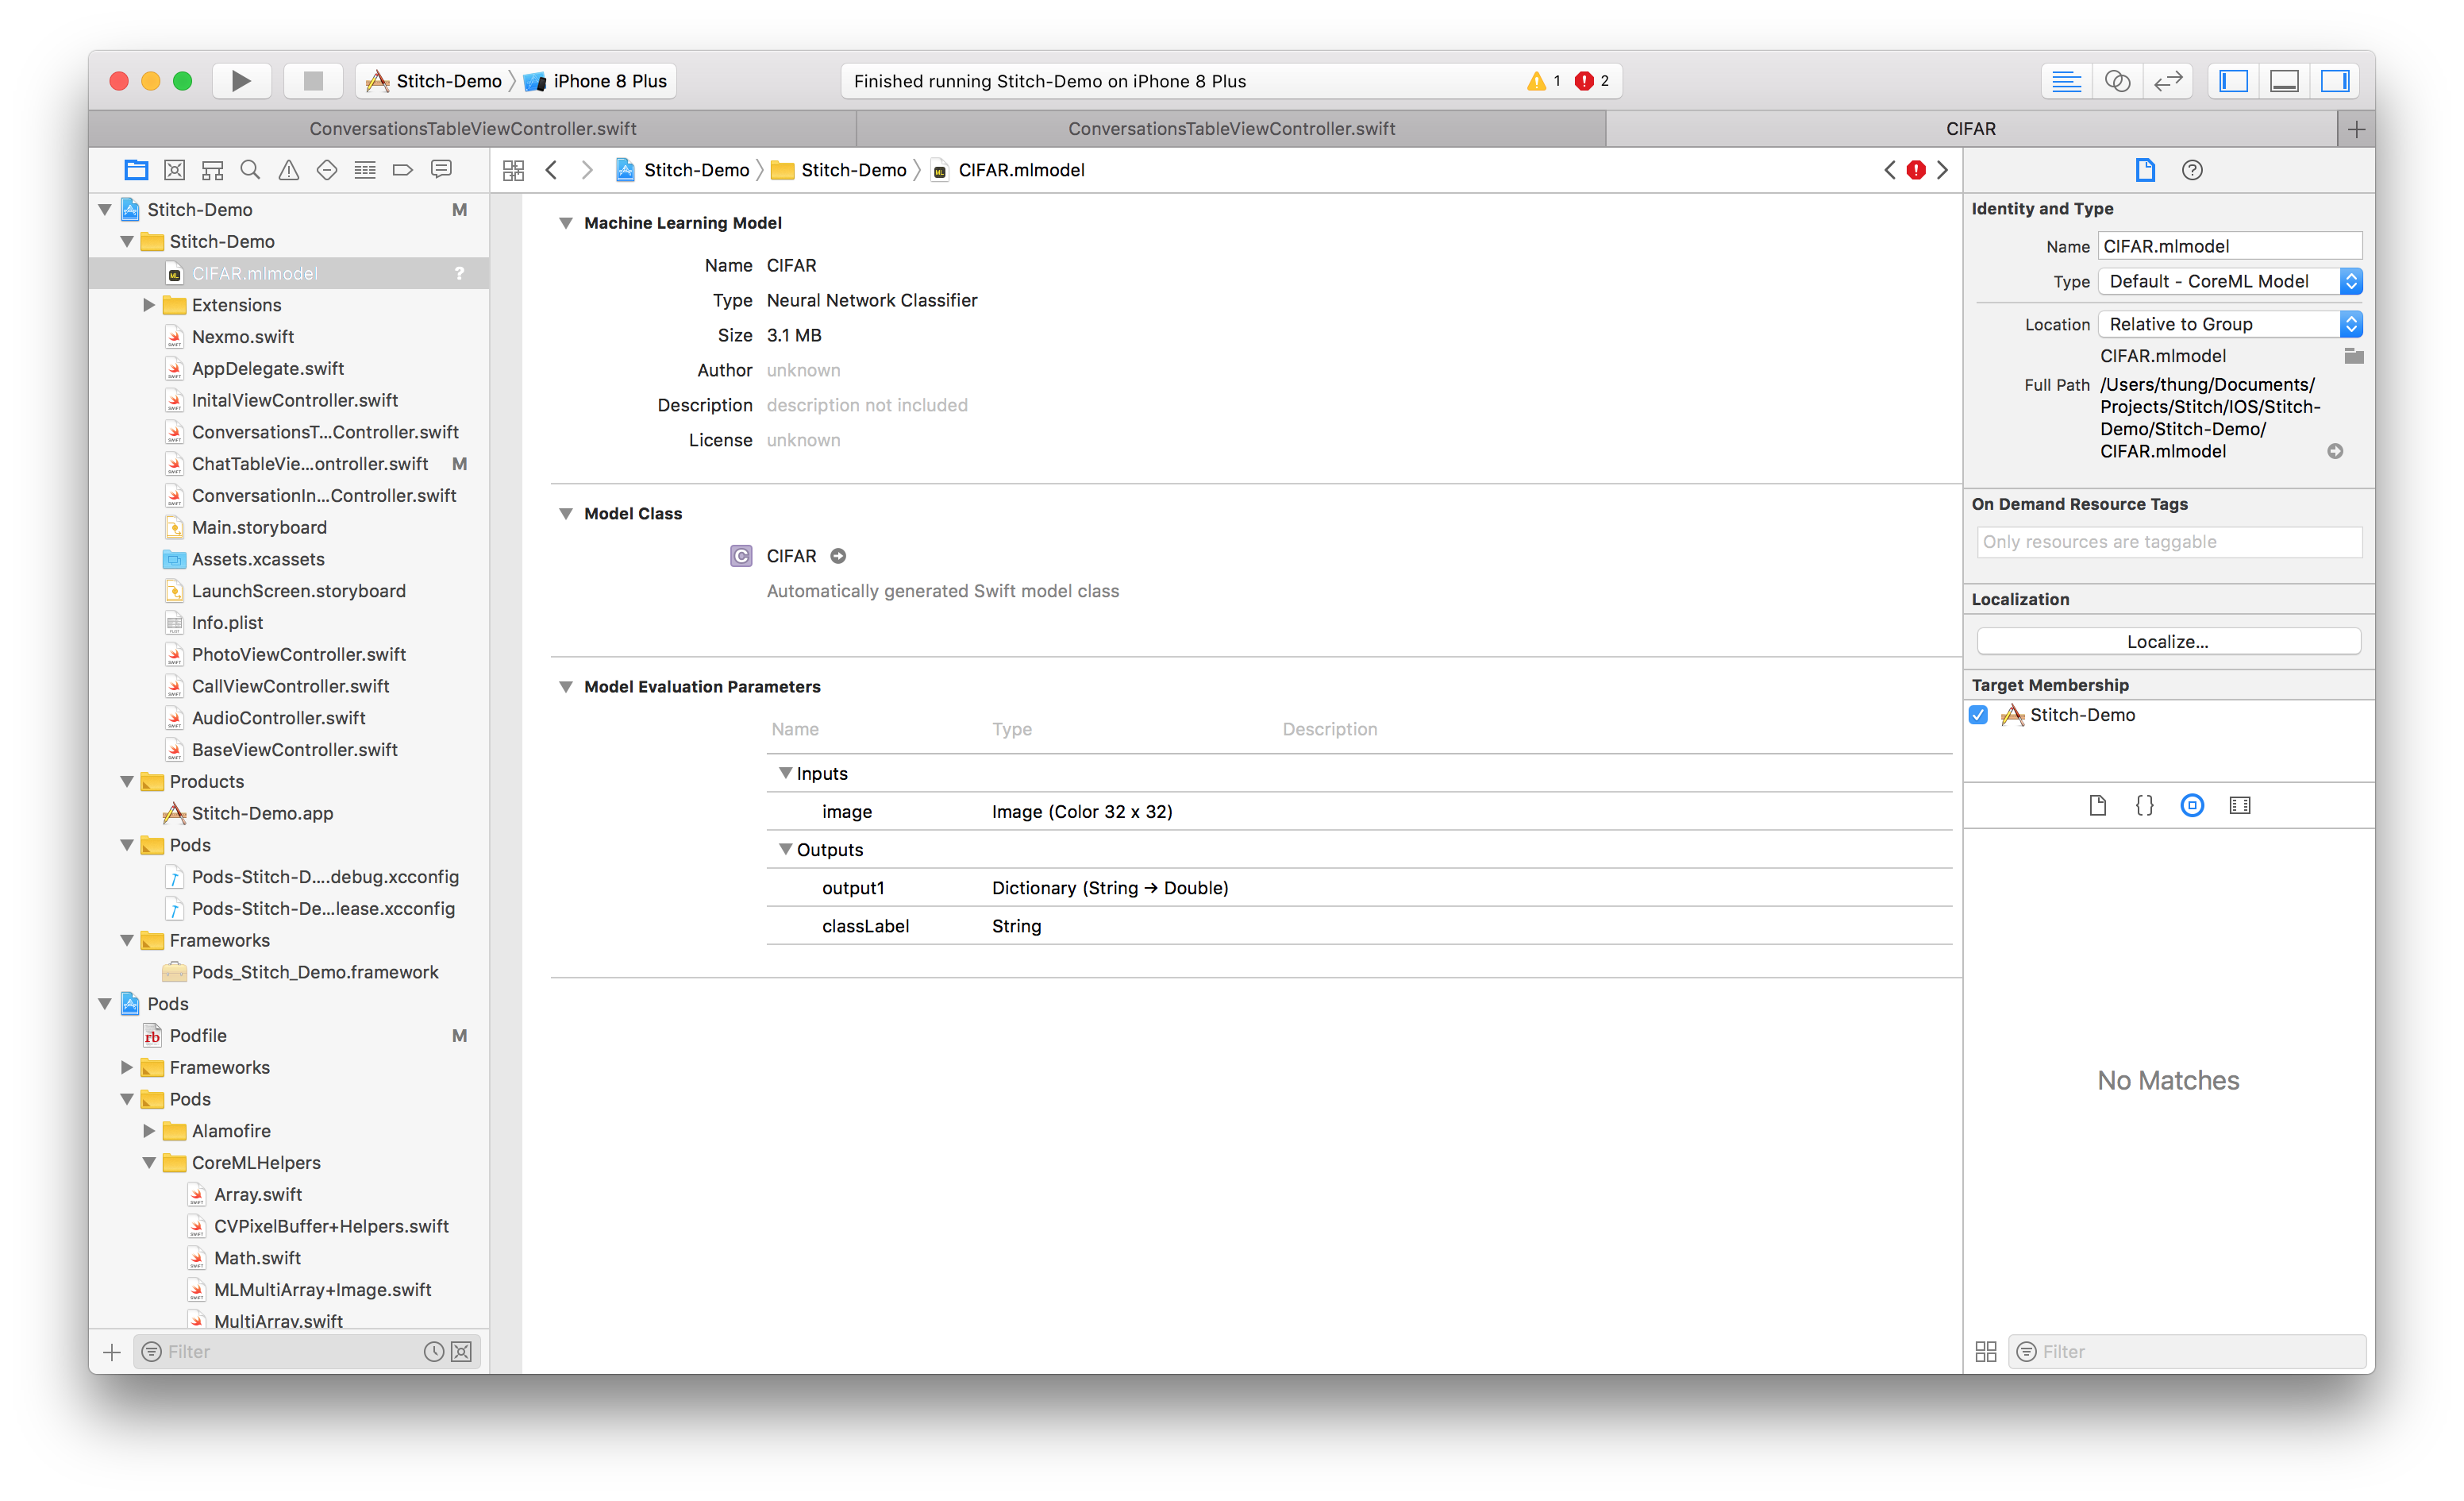
Task: Open the Symbol navigator icon
Action: [x=212, y=170]
